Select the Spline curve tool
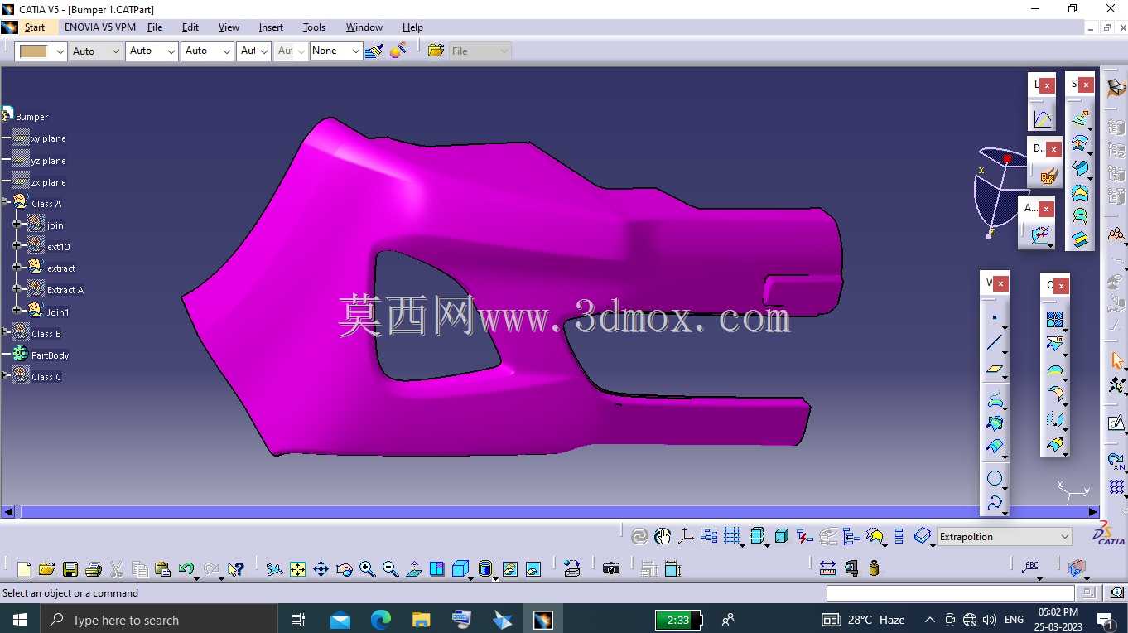This screenshot has width=1128, height=633. 995,503
